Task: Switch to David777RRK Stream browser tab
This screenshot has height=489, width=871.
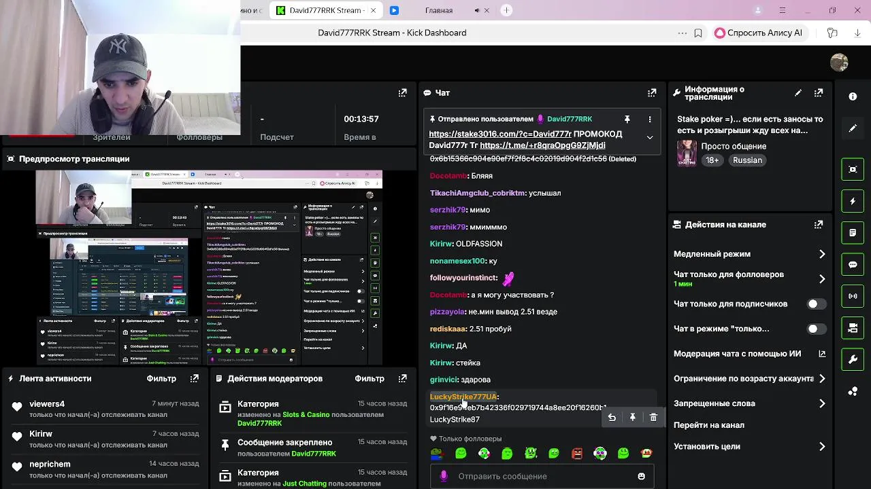Action: 325,10
